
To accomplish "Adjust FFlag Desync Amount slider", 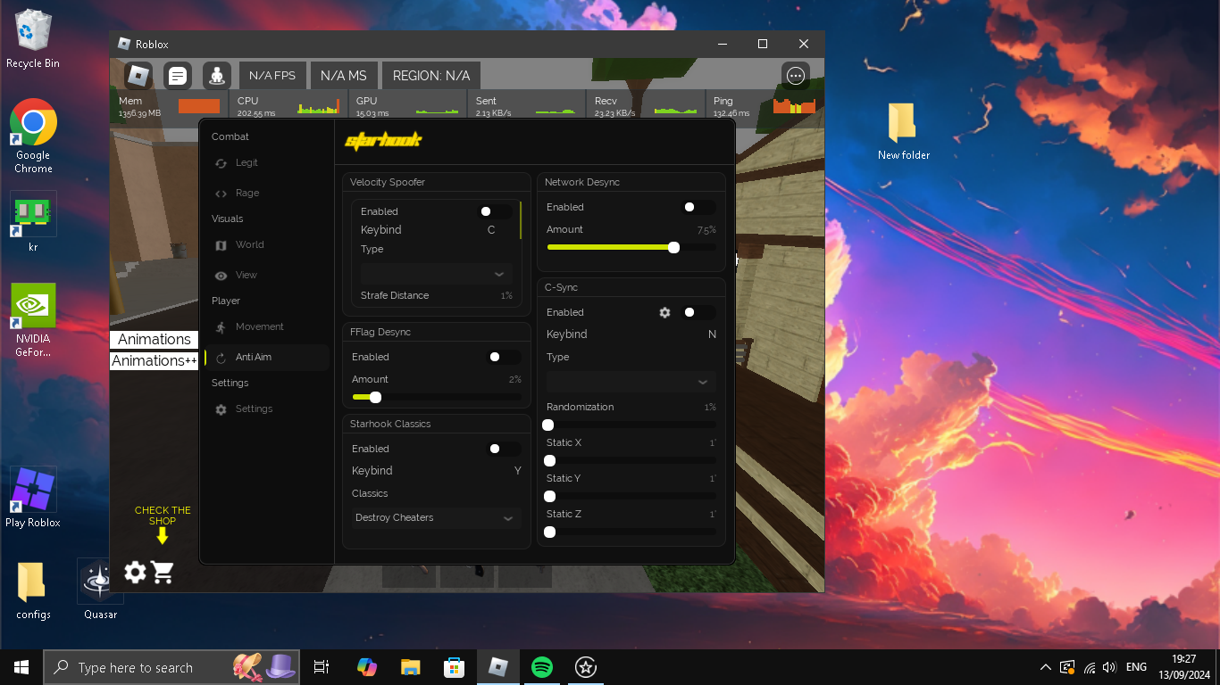I will pyautogui.click(x=437, y=397).
